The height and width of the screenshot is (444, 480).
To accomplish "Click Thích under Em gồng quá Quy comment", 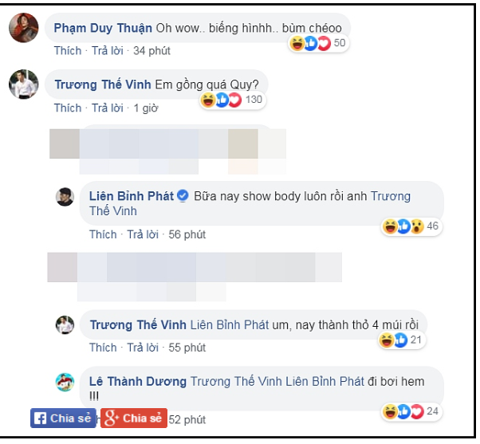I will tap(68, 108).
